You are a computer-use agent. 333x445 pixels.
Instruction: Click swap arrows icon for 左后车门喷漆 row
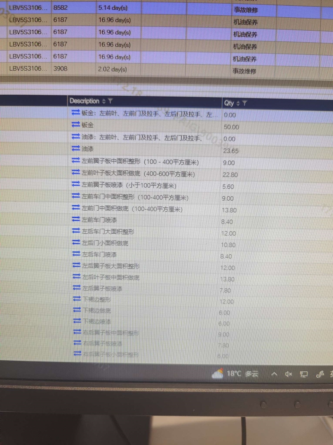(76, 254)
